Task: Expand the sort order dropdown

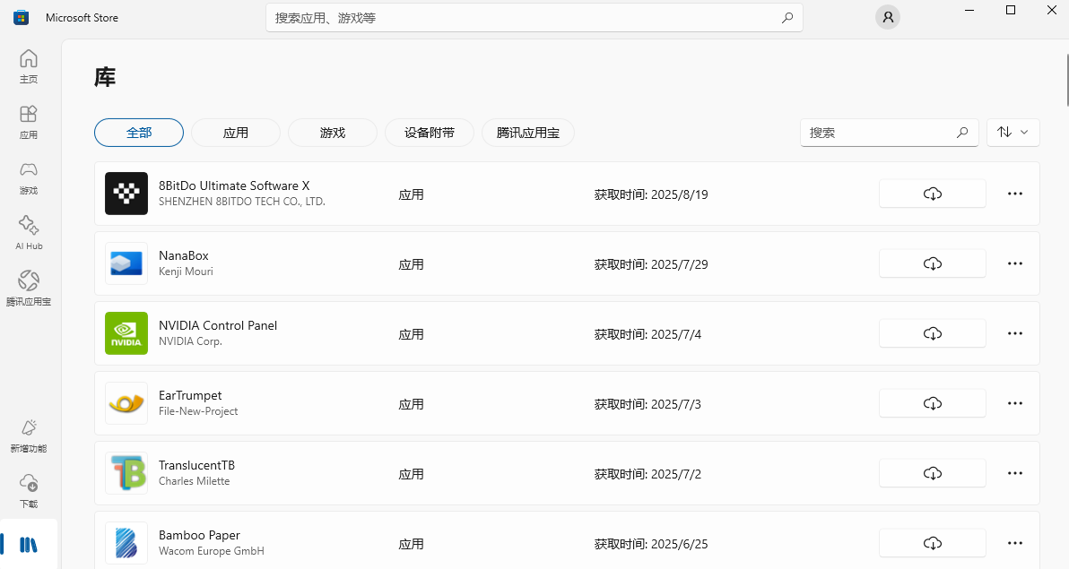Action: coord(1013,133)
